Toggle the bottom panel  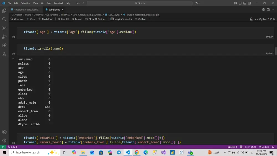click(x=245, y=3)
